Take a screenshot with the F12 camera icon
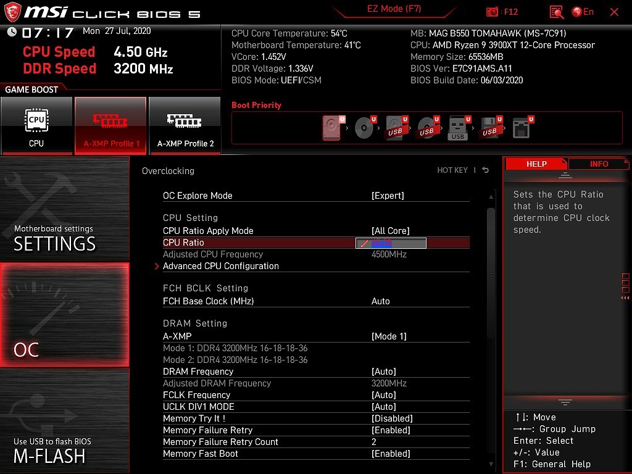The height and width of the screenshot is (474, 632). click(493, 12)
